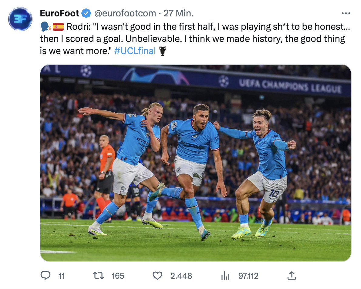Click the share upload arrow icon
361x289 pixels.
tap(291, 275)
